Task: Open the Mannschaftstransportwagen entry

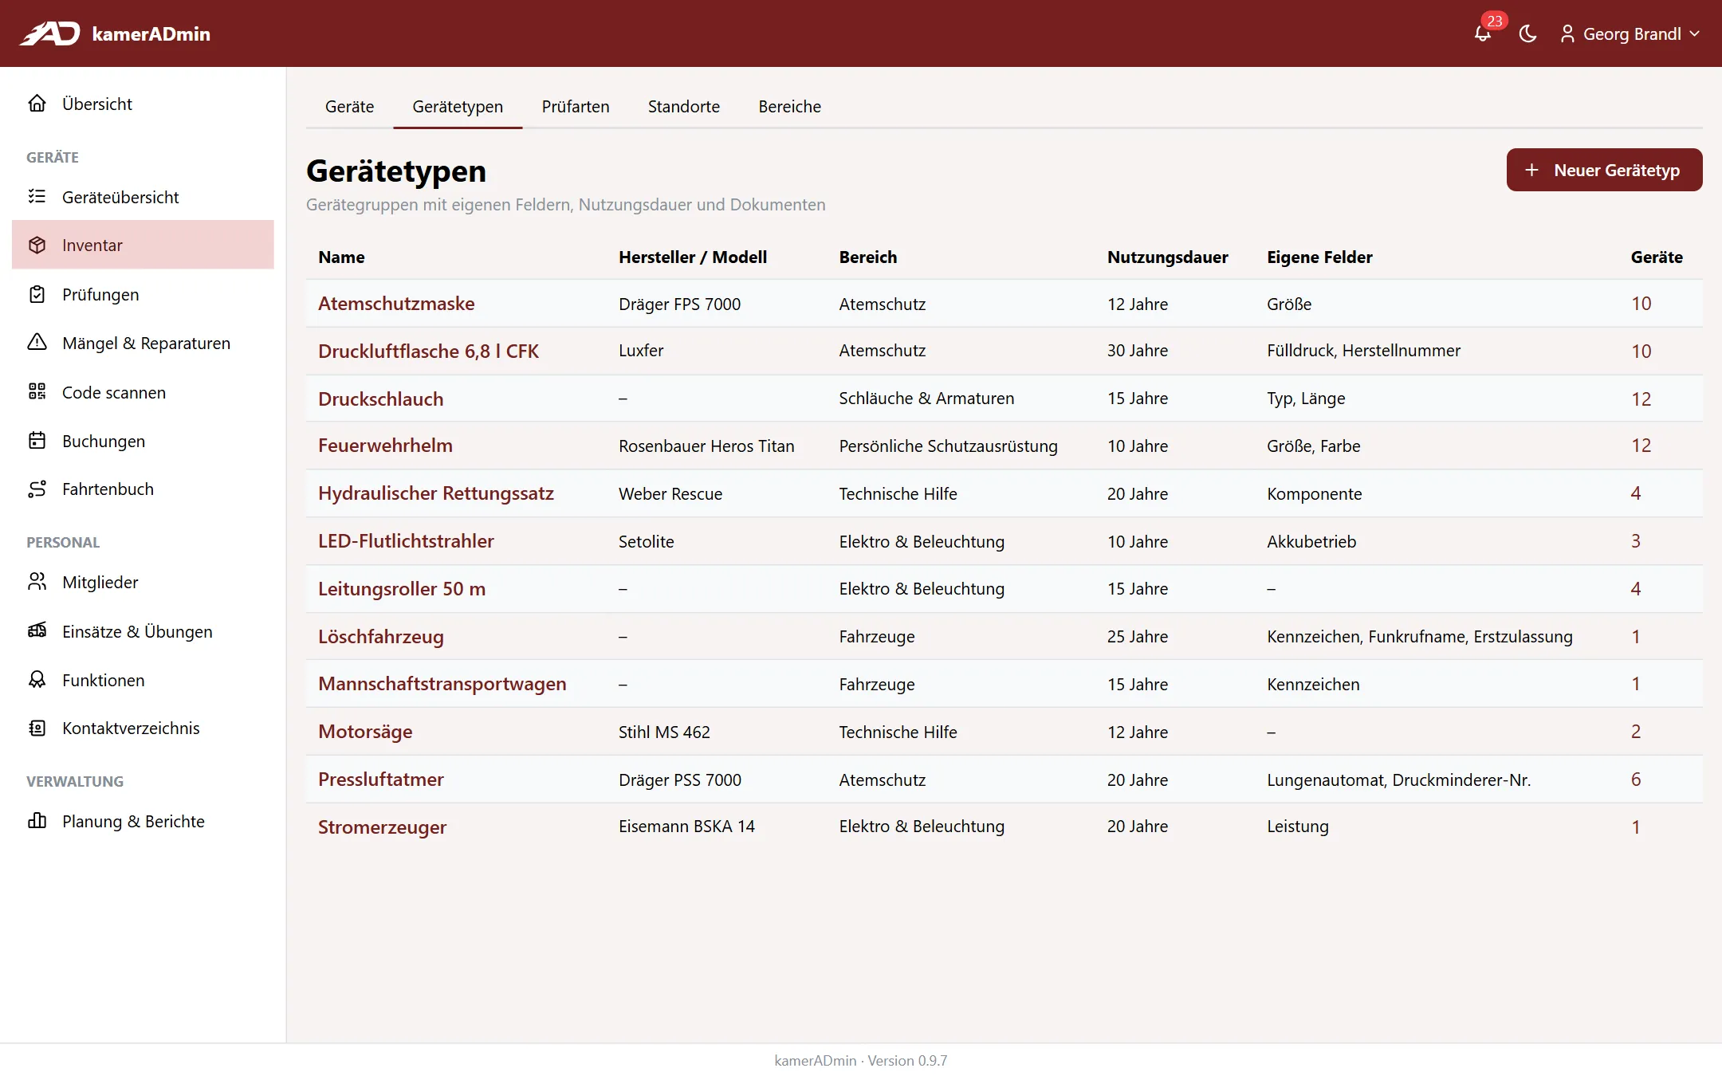Action: (x=442, y=684)
